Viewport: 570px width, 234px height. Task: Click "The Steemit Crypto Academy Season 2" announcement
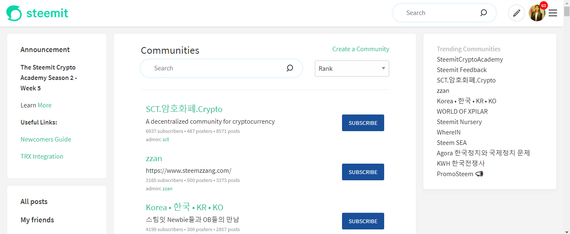48,78
